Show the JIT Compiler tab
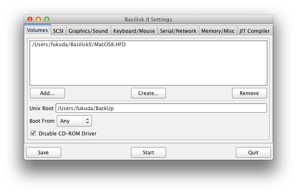This screenshot has width=297, height=193. (254, 31)
